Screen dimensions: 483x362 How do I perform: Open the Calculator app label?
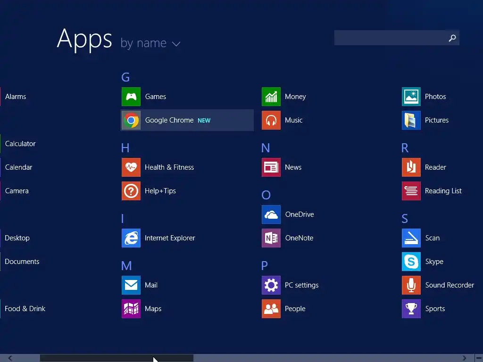20,144
